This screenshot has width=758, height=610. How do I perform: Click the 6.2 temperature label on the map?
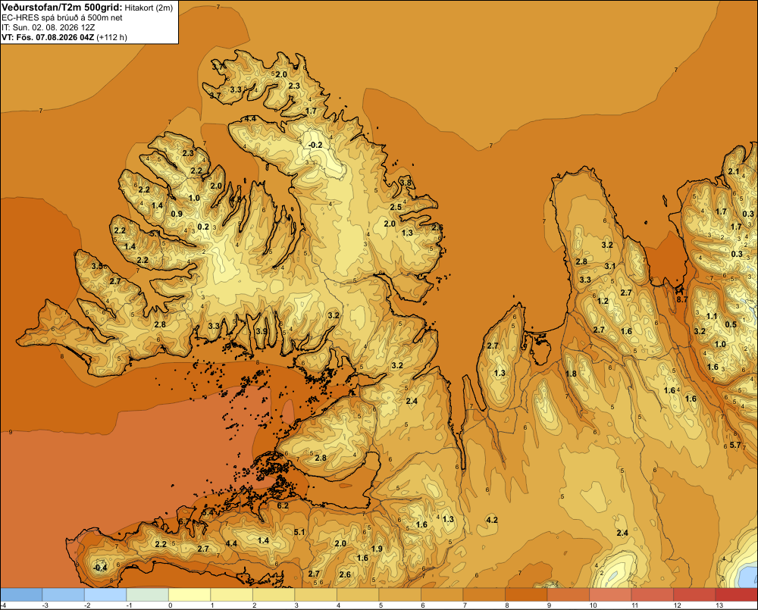click(x=283, y=505)
